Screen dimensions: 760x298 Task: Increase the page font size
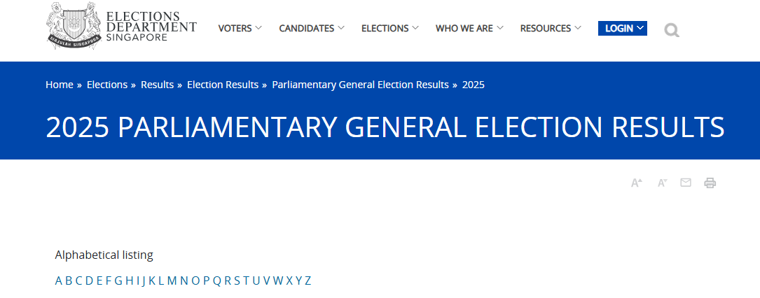pos(636,183)
